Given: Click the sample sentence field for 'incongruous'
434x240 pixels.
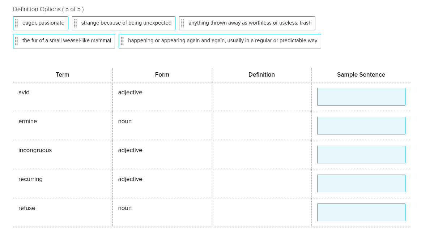Looking at the screenshot, I should point(361,154).
